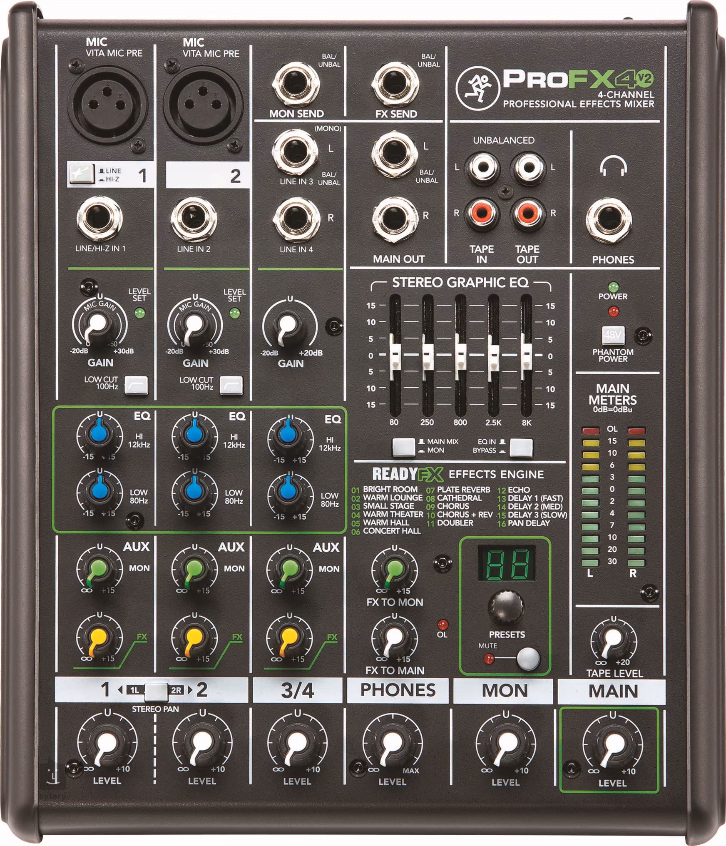
Task: Click the white Tape Out left RCA jack
Action: click(528, 167)
